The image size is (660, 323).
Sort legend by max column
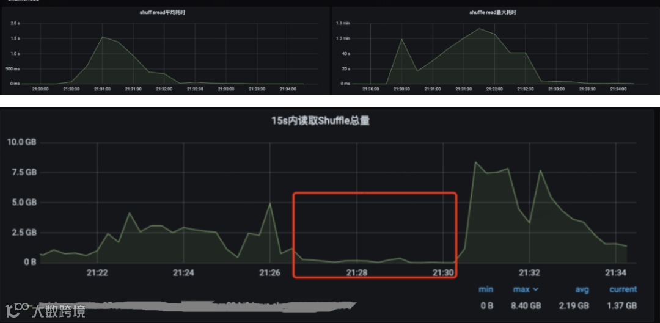click(526, 289)
